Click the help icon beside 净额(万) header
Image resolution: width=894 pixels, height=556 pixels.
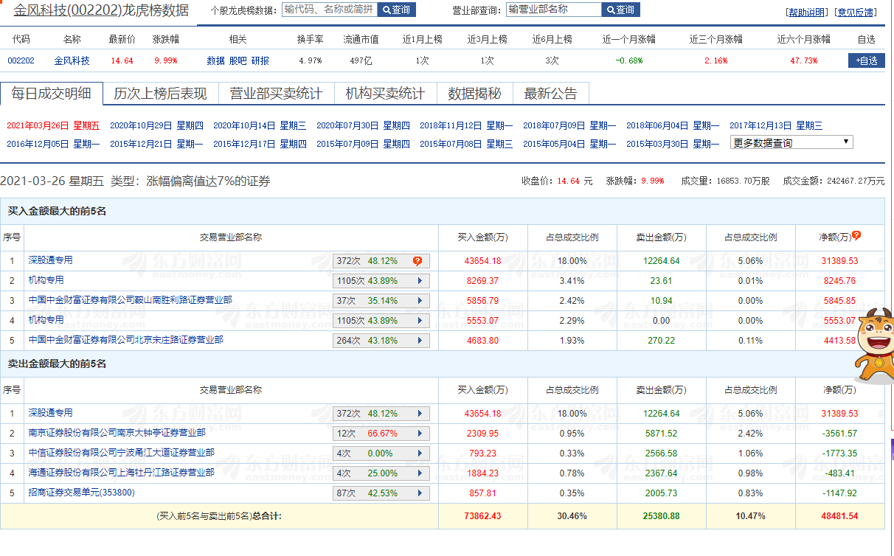pos(856,236)
